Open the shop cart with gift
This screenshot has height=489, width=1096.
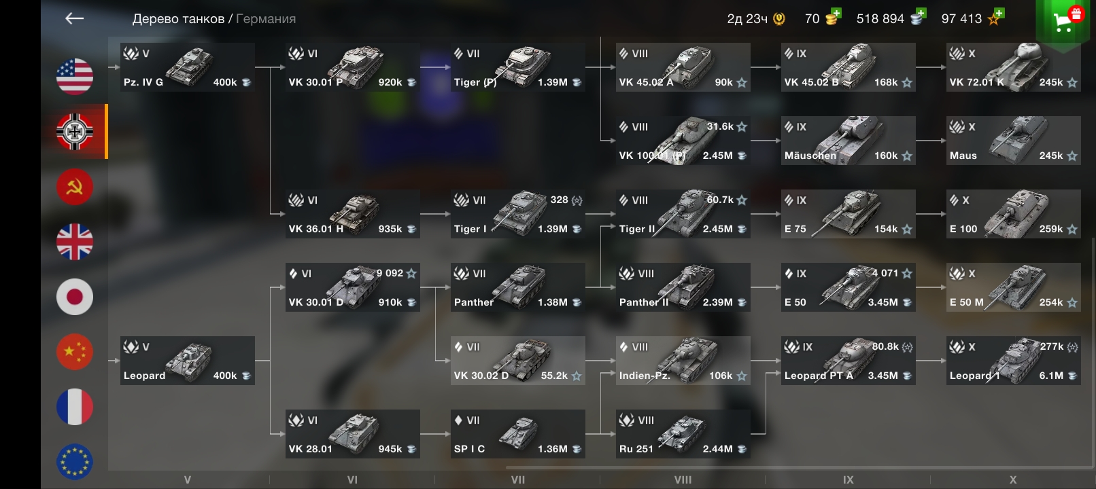coord(1065,20)
